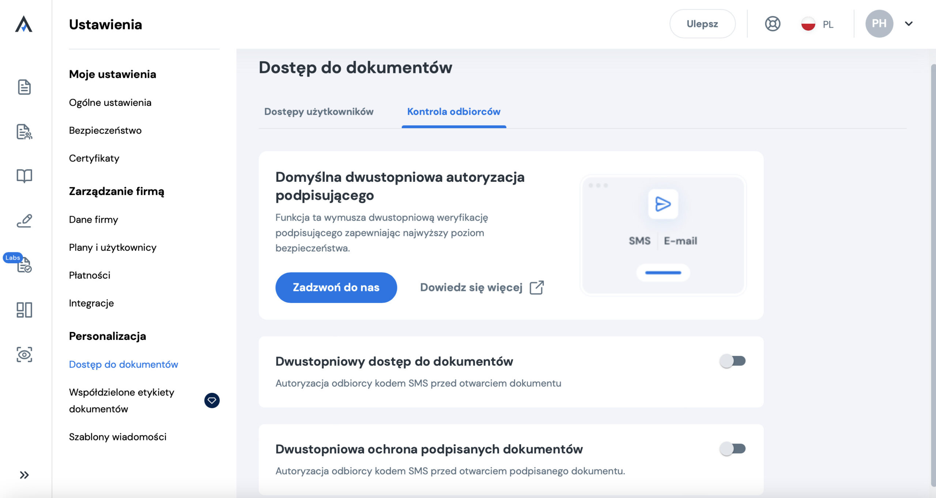
Task: Open the PH user account dropdown arrow
Action: click(x=909, y=24)
